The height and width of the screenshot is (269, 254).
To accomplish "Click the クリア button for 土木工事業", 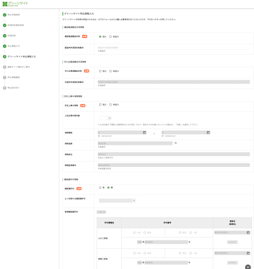I will [232, 242].
